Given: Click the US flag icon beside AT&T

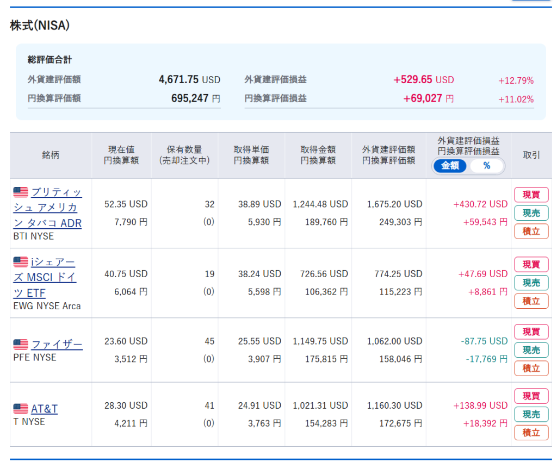Looking at the screenshot, I should click(21, 409).
